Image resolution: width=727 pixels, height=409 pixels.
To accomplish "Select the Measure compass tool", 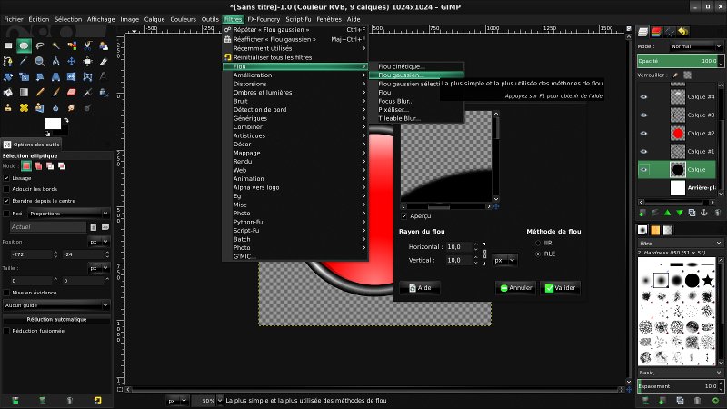I will pyautogui.click(x=55, y=61).
